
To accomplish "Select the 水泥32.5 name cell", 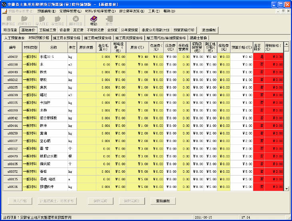I will (x=54, y=57).
